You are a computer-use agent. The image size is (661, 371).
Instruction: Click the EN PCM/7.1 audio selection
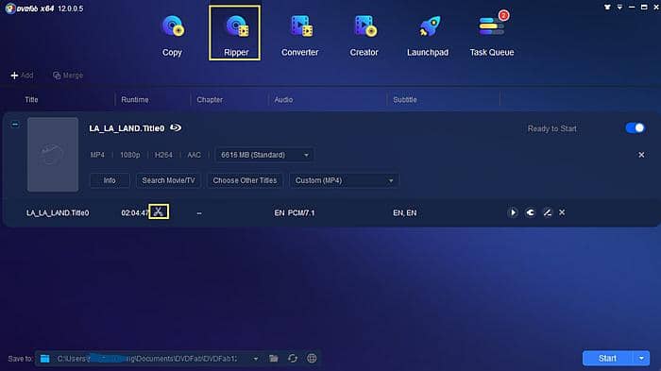[x=295, y=213]
